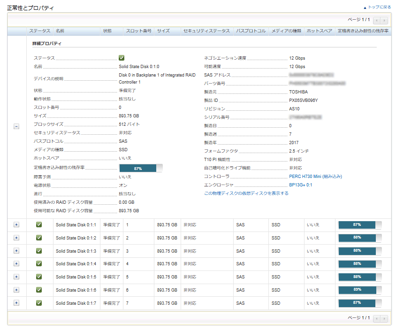Click 正常性とプロパティ page title

(30, 8)
